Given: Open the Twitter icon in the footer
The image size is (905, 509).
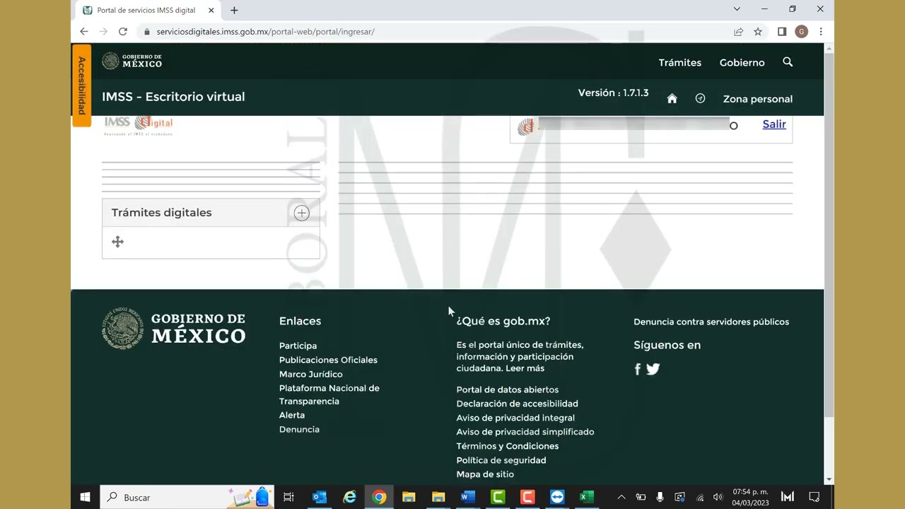Looking at the screenshot, I should (x=653, y=369).
